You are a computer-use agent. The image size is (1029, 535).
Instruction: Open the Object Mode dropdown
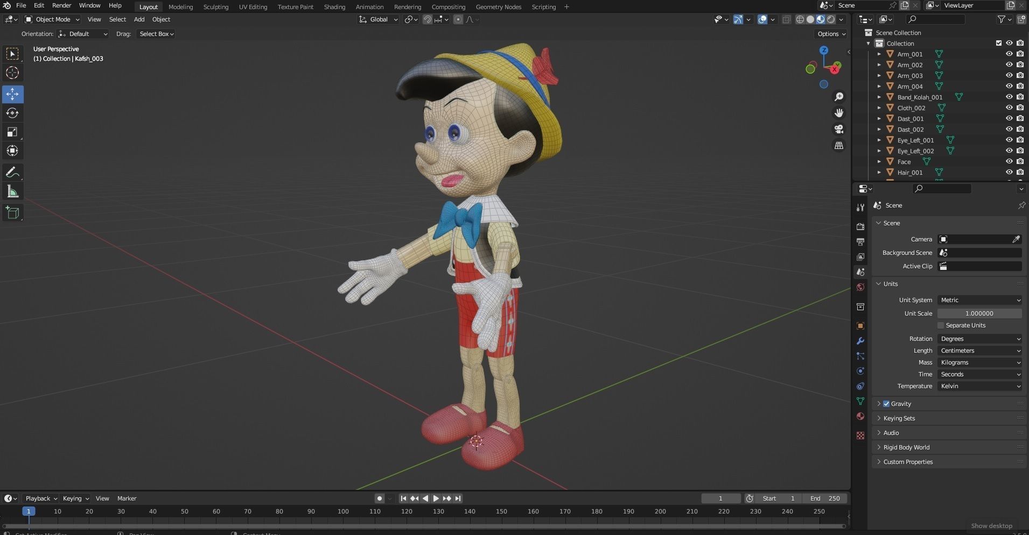coord(53,19)
